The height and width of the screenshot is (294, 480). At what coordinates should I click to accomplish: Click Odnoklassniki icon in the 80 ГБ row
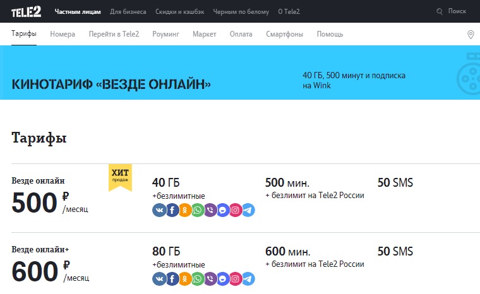click(185, 279)
